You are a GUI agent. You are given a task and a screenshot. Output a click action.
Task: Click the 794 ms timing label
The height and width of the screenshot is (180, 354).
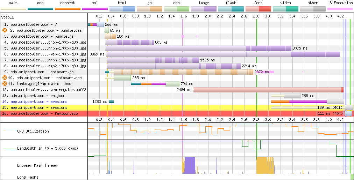tap(187, 84)
